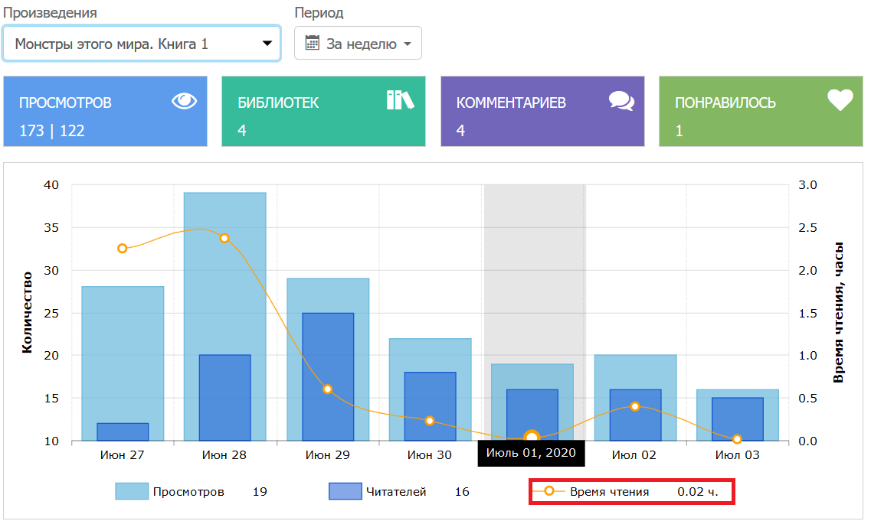Open the Библиотек statistics card
Image resolution: width=871 pixels, height=521 pixels.
point(323,111)
